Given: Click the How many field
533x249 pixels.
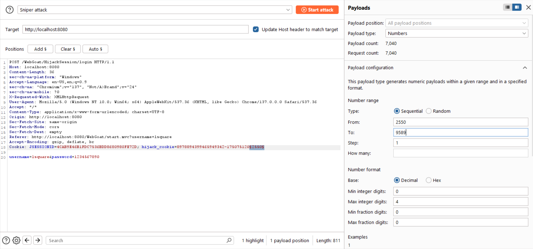Looking at the screenshot, I should point(461,153).
